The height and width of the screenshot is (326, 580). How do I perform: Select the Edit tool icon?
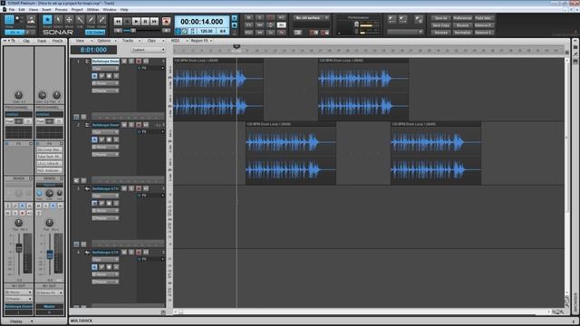pyautogui.click(x=80, y=20)
